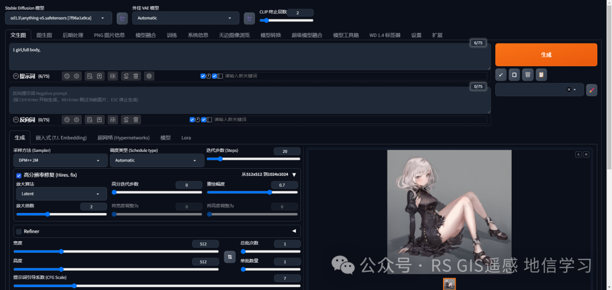
Task: Switch to the 嵌入式 (T.I. Embedding) sub-tab
Action: (x=61, y=138)
